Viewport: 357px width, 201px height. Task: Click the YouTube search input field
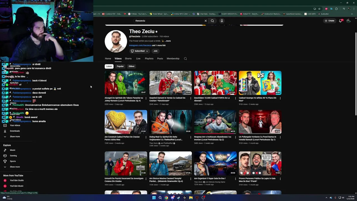pyautogui.click(x=168, y=21)
